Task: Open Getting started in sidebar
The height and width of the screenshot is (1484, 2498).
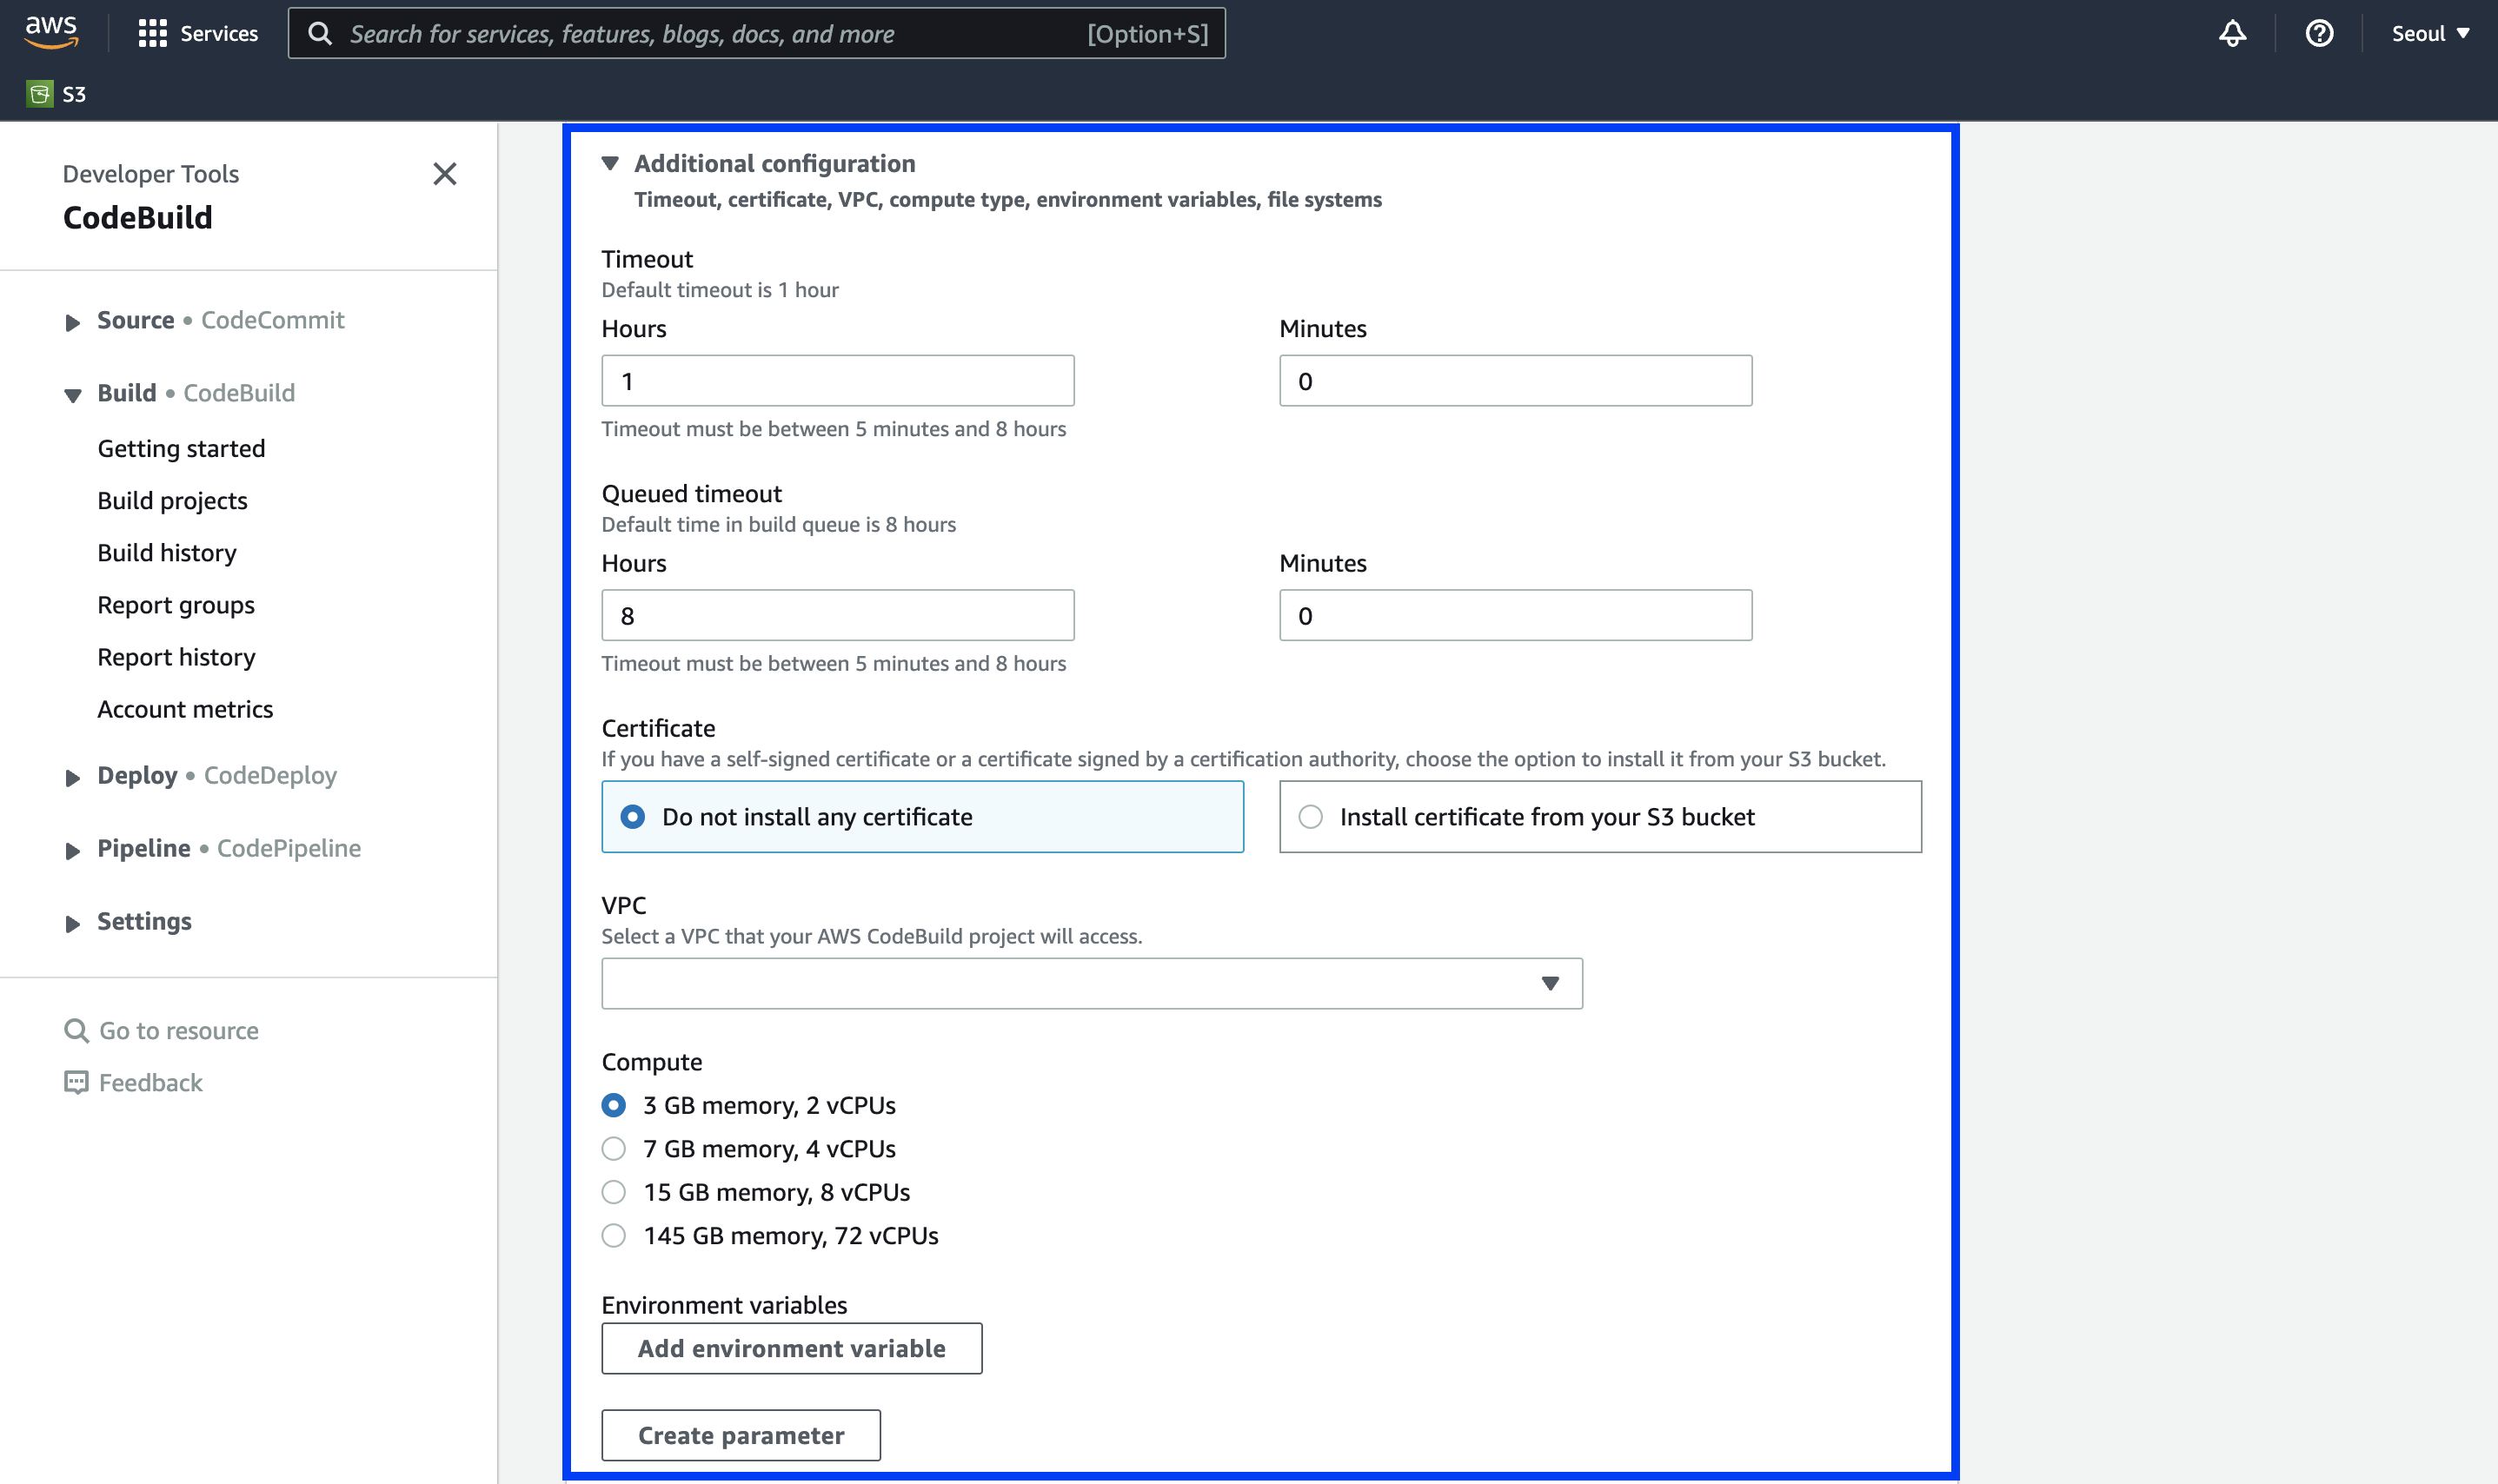Action: click(x=181, y=448)
